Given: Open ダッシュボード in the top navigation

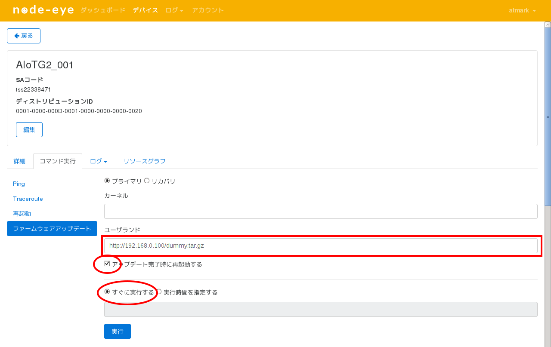Looking at the screenshot, I should click(x=103, y=10).
